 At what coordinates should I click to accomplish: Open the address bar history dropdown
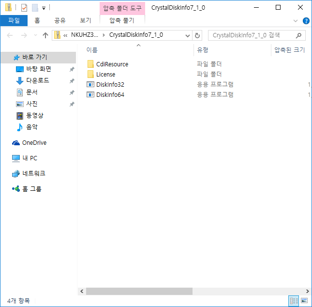pyautogui.click(x=187, y=35)
